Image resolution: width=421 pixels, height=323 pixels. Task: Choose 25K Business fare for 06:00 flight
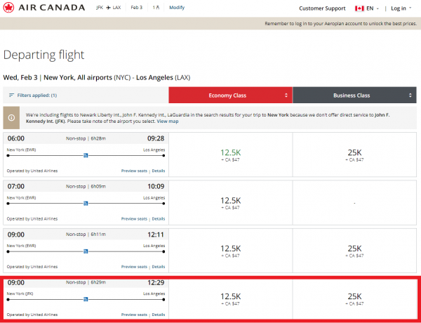pyautogui.click(x=354, y=155)
